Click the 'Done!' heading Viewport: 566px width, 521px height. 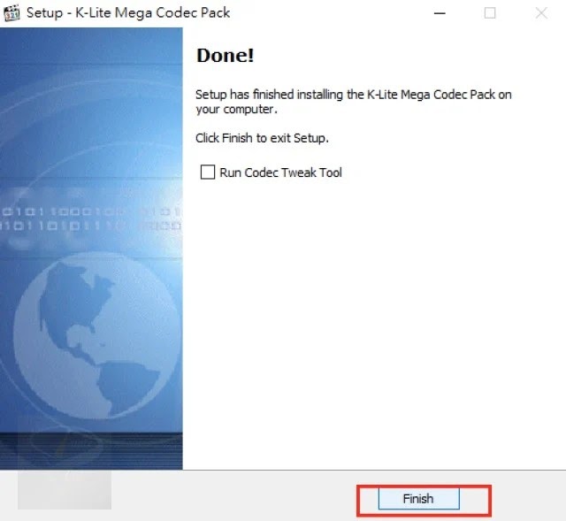pyautogui.click(x=226, y=56)
